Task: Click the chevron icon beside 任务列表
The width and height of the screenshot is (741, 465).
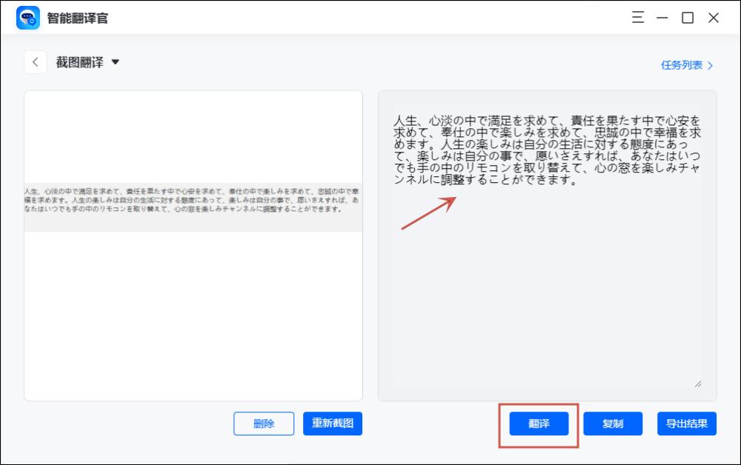Action: point(711,66)
